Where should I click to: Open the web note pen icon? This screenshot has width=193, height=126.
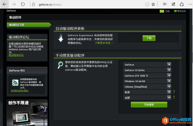(173, 4)
